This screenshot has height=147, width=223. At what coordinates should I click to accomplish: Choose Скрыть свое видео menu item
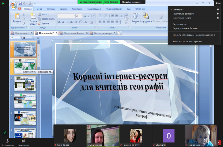(181, 24)
